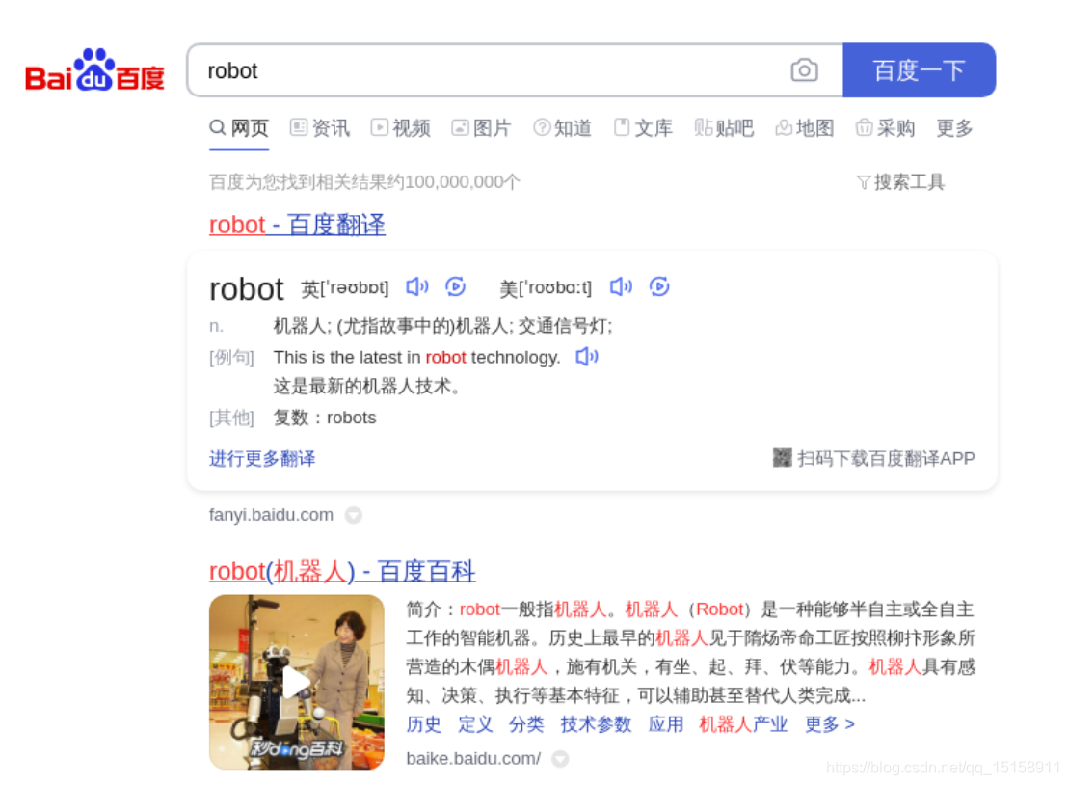Expand baike.baidu.com source dropdown arrow
The image size is (1068, 785).
click(561, 759)
